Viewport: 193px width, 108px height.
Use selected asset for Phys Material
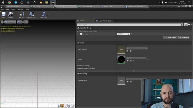[x=128, y=51]
